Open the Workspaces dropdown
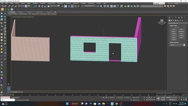The image size is (188, 106). tap(181, 3)
